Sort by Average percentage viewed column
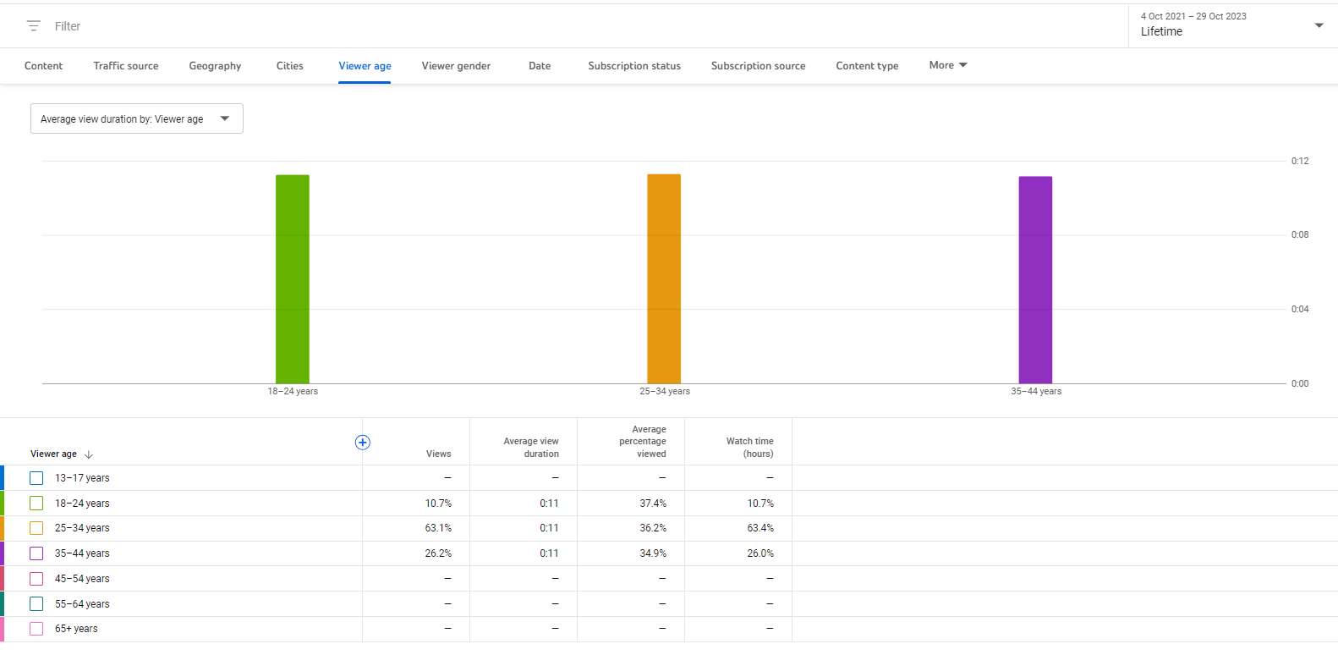This screenshot has width=1338, height=666. click(643, 442)
